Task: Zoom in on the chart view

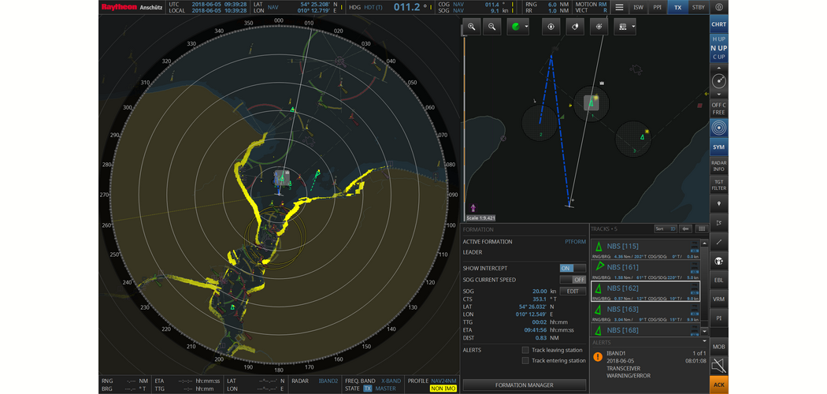Action: 472,27
